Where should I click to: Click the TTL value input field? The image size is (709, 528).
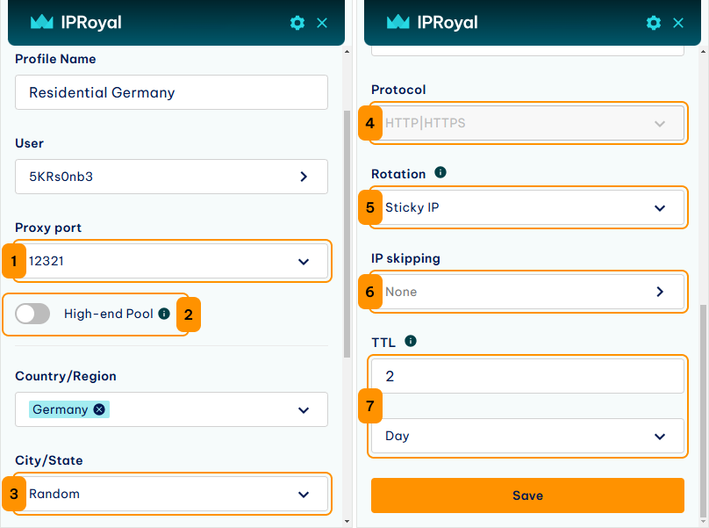[x=527, y=376]
